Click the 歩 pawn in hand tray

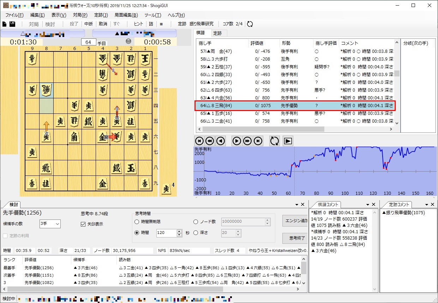click(x=166, y=188)
